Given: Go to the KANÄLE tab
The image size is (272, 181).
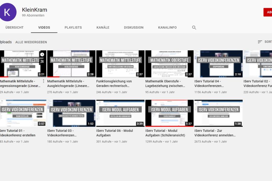Looking at the screenshot, I should click(x=103, y=27).
